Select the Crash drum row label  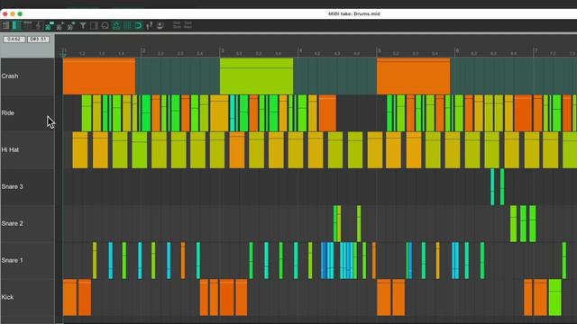pyautogui.click(x=10, y=76)
